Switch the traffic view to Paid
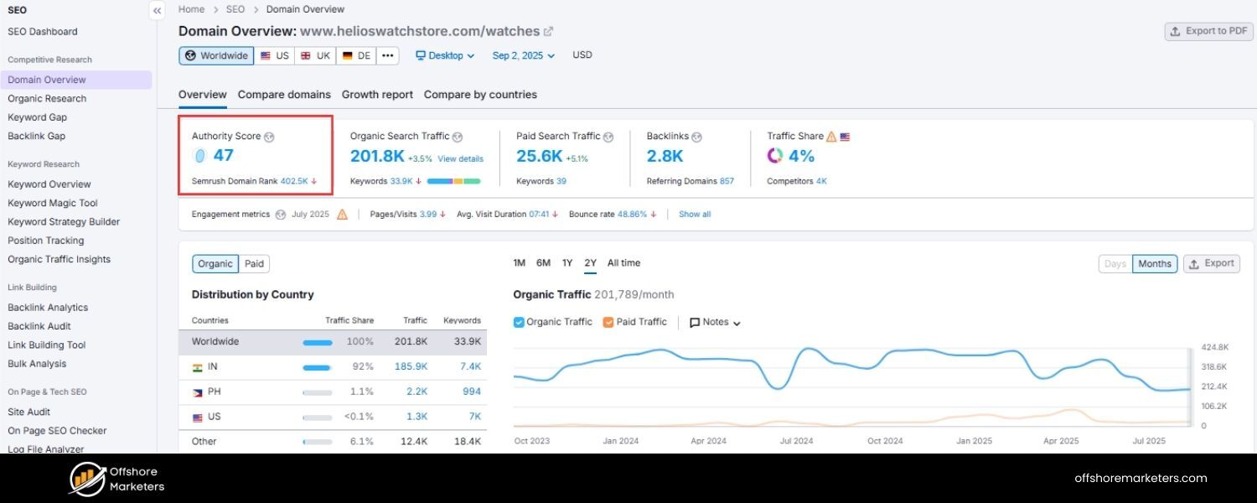This screenshot has height=503, width=1257. pos(253,263)
